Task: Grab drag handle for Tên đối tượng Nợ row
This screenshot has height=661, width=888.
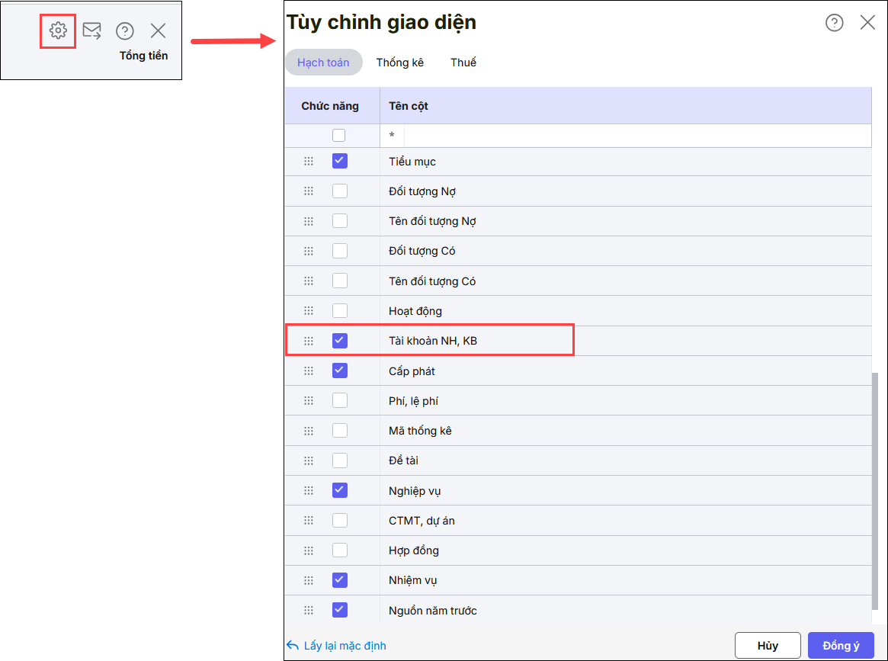Action: [x=309, y=221]
